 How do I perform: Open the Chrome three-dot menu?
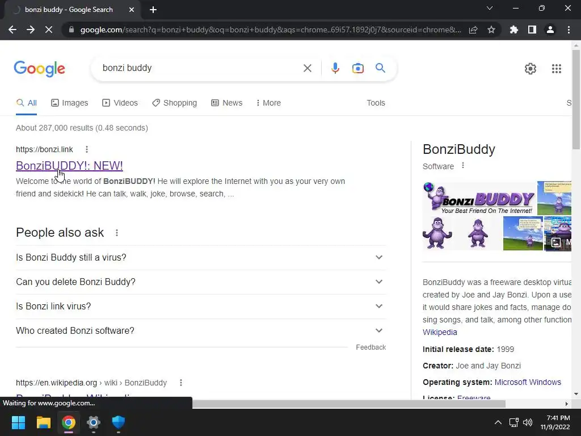pyautogui.click(x=569, y=30)
